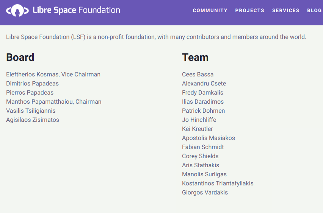
Task: Click Patrick Dohmen name
Action: (203, 111)
